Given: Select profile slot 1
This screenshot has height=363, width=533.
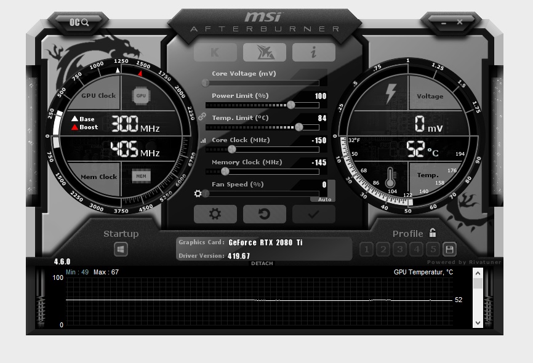Looking at the screenshot, I should pyautogui.click(x=366, y=249).
